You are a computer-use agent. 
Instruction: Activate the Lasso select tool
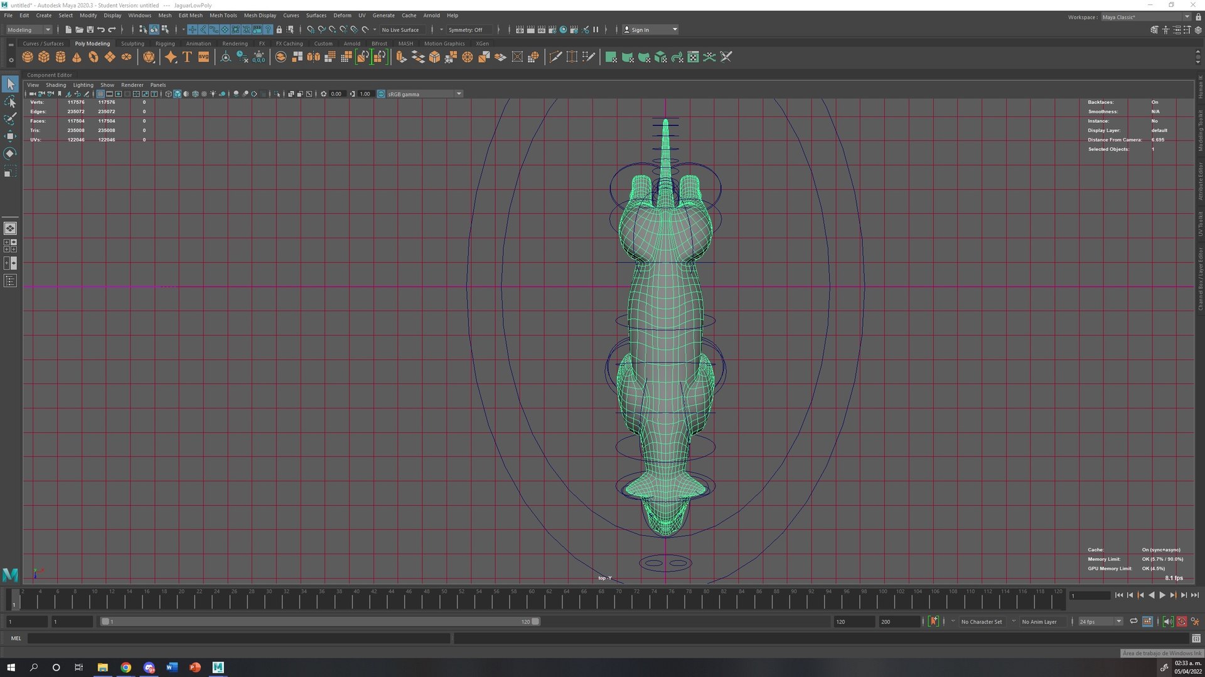pos(10,101)
